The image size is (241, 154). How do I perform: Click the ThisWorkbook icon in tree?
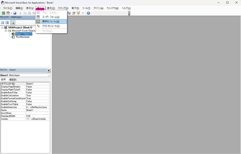[x=13, y=37]
